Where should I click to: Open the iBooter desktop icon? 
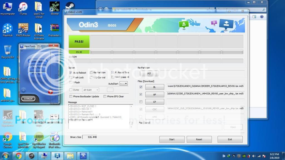[55, 7]
